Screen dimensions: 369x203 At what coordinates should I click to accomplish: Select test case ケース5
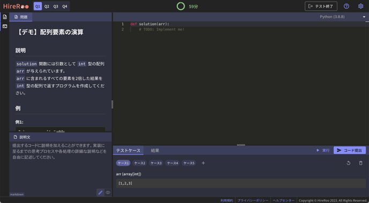click(189, 163)
